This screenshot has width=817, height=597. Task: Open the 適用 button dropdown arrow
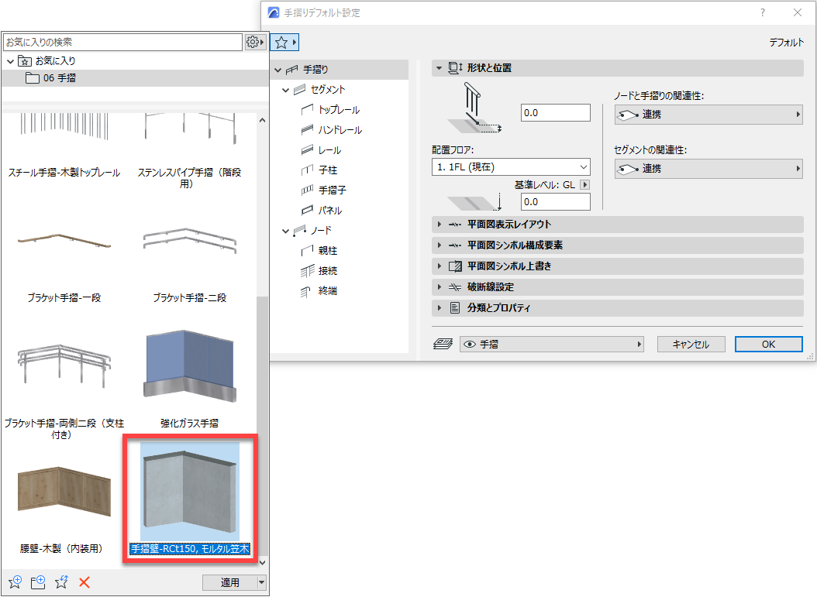coord(261,582)
